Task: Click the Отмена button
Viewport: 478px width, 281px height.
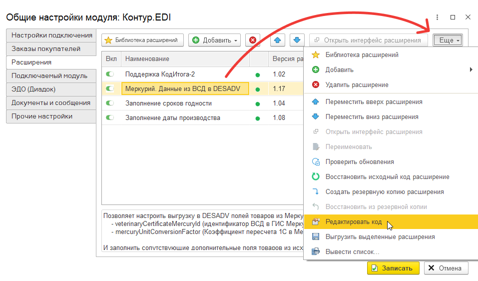Action: [446, 268]
